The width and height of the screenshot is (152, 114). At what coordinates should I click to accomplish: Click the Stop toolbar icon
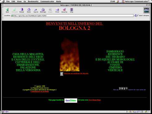pyautogui.click(x=71, y=10)
